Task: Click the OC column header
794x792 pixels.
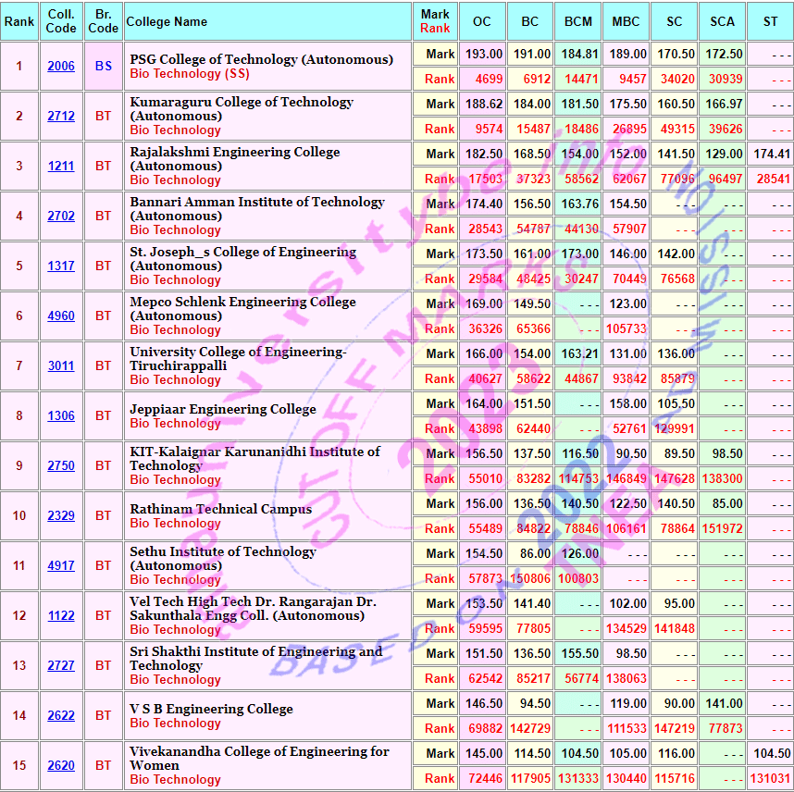Action: pyautogui.click(x=482, y=21)
